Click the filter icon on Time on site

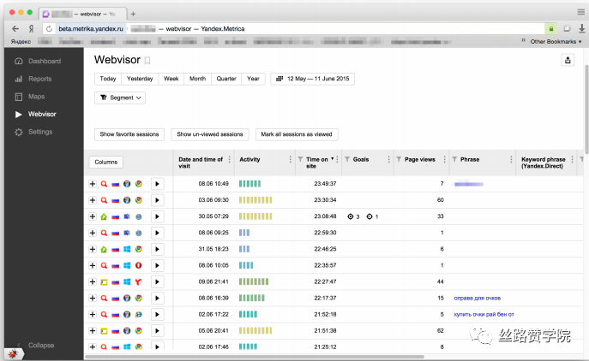299,159
